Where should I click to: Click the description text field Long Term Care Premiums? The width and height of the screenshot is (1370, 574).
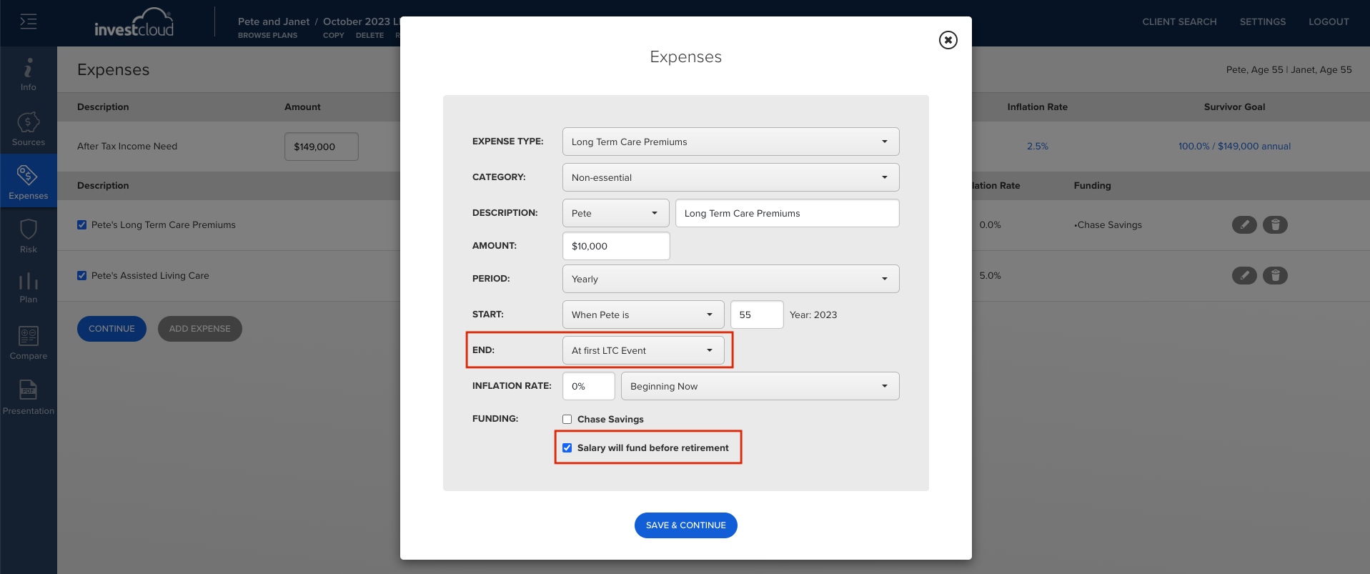(787, 213)
